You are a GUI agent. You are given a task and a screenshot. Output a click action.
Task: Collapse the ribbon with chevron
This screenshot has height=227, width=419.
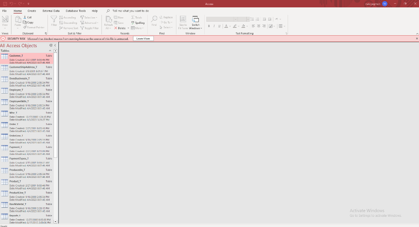(x=417, y=34)
